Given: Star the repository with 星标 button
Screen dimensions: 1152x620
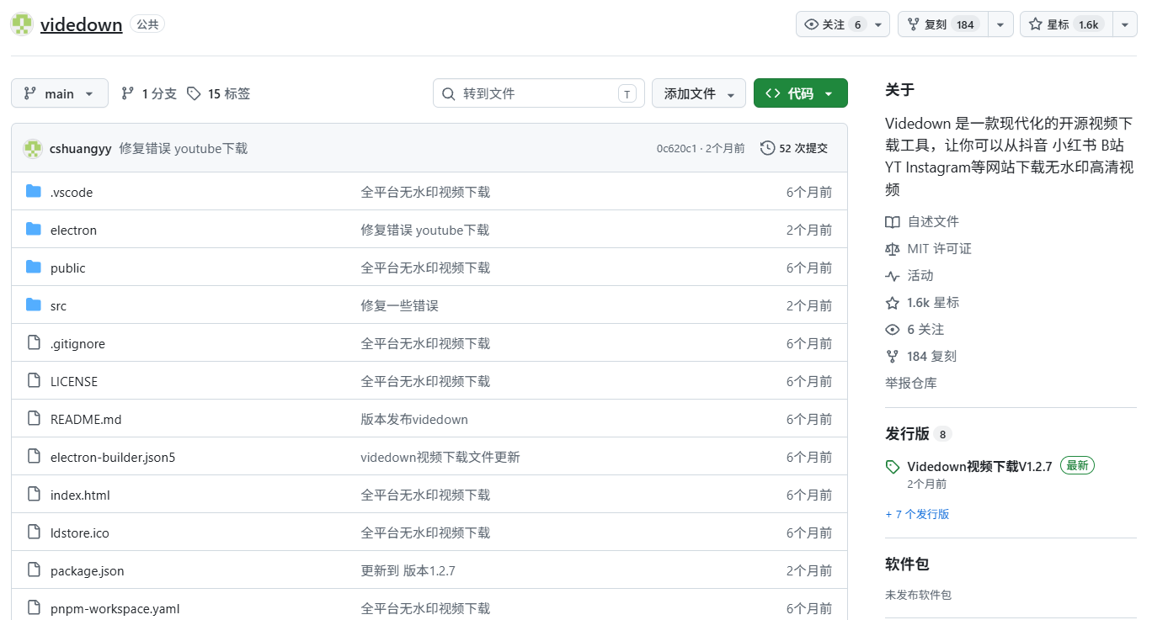Looking at the screenshot, I should coord(1066,24).
